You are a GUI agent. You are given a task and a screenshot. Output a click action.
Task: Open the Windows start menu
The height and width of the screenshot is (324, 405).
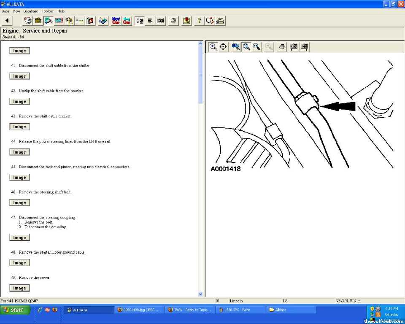[15, 310]
